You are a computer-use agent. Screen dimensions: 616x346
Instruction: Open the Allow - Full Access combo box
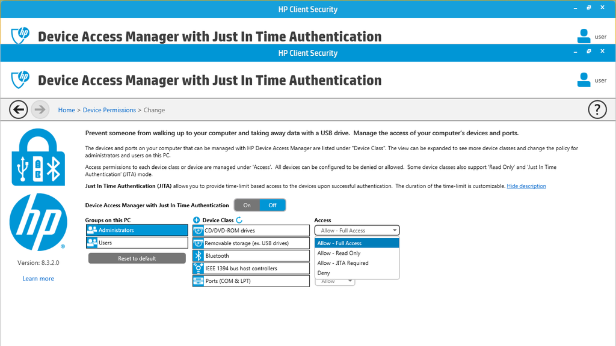tap(357, 230)
